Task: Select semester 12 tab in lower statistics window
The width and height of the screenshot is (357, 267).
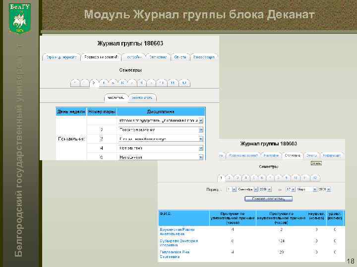Action: [315, 178]
